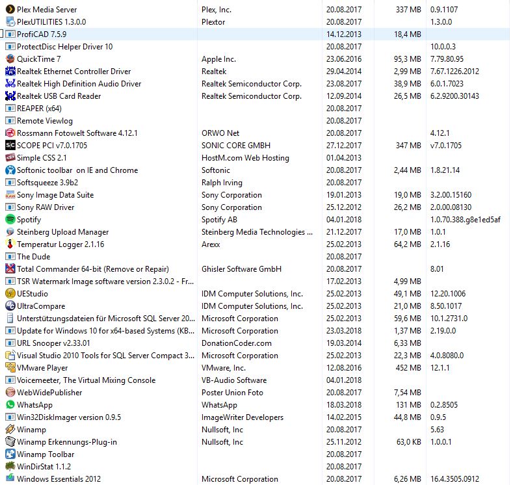The image size is (511, 485).
Task: Click version 7.67.1226.2012 cell
Action: pos(454,71)
